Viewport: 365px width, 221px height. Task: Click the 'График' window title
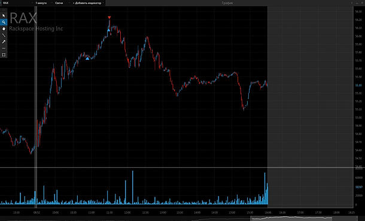(x=227, y=3)
